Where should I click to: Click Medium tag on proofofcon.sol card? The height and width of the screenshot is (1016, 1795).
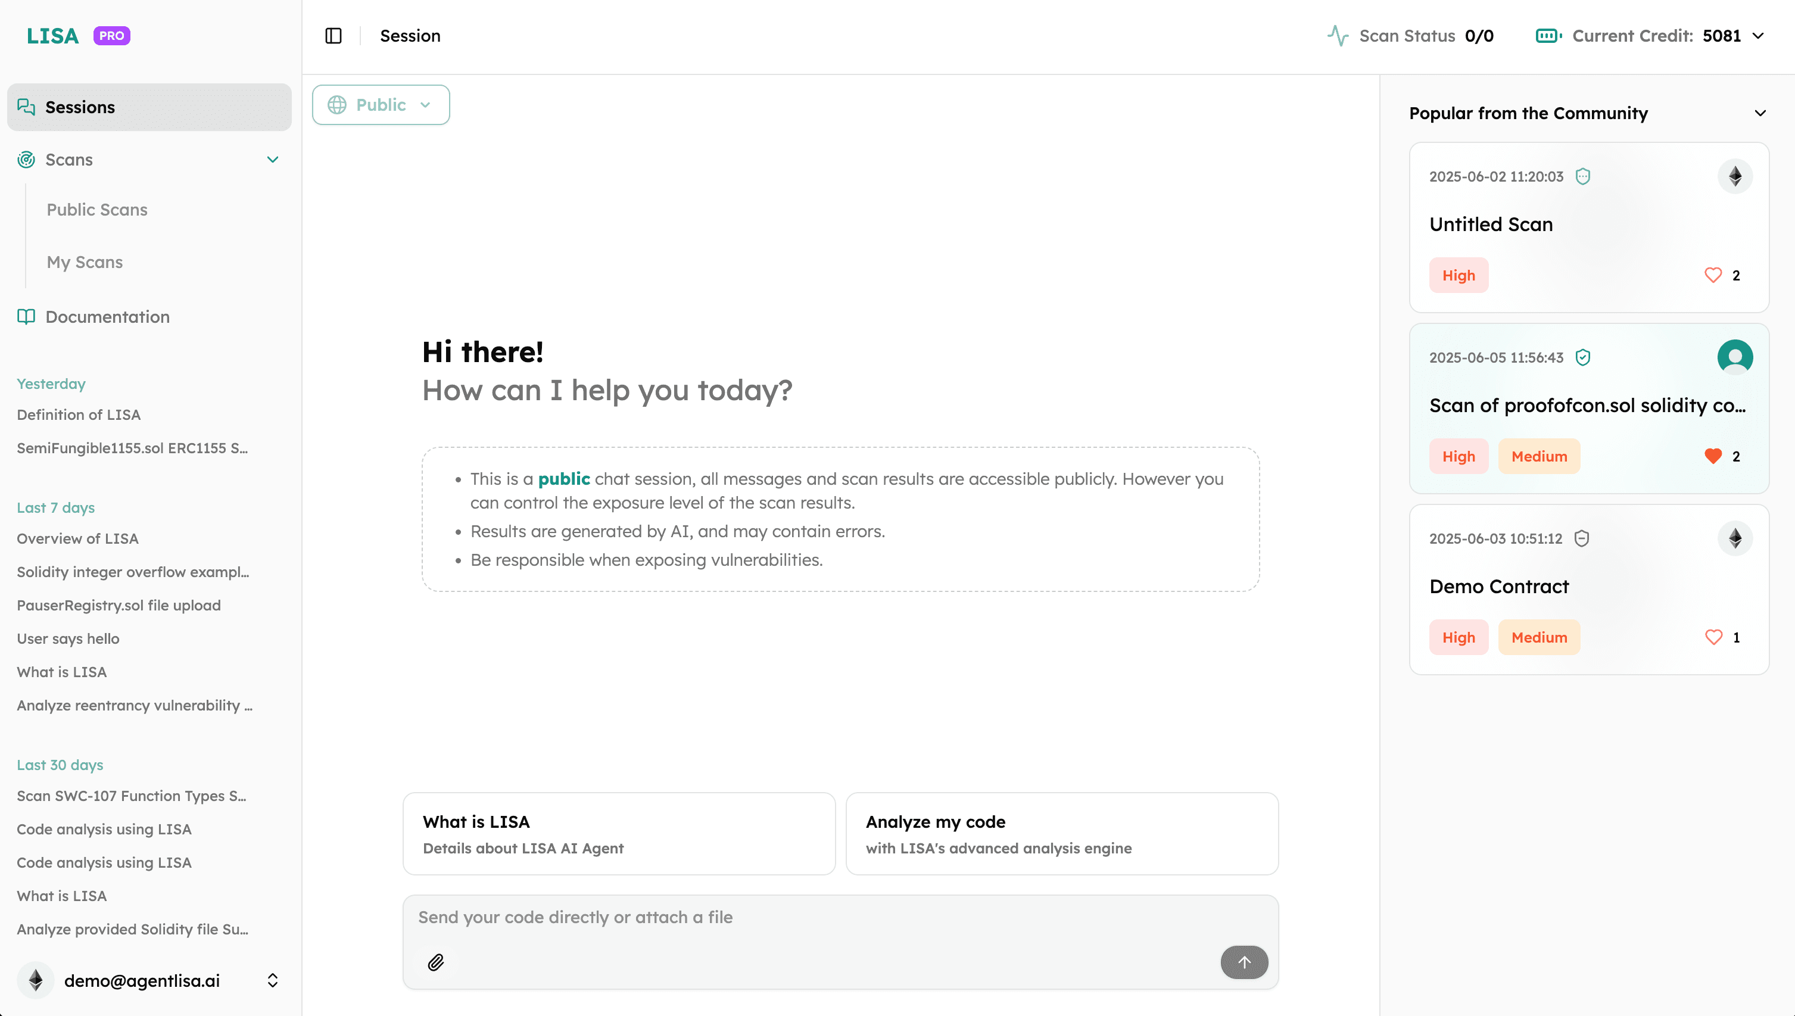[1538, 456]
